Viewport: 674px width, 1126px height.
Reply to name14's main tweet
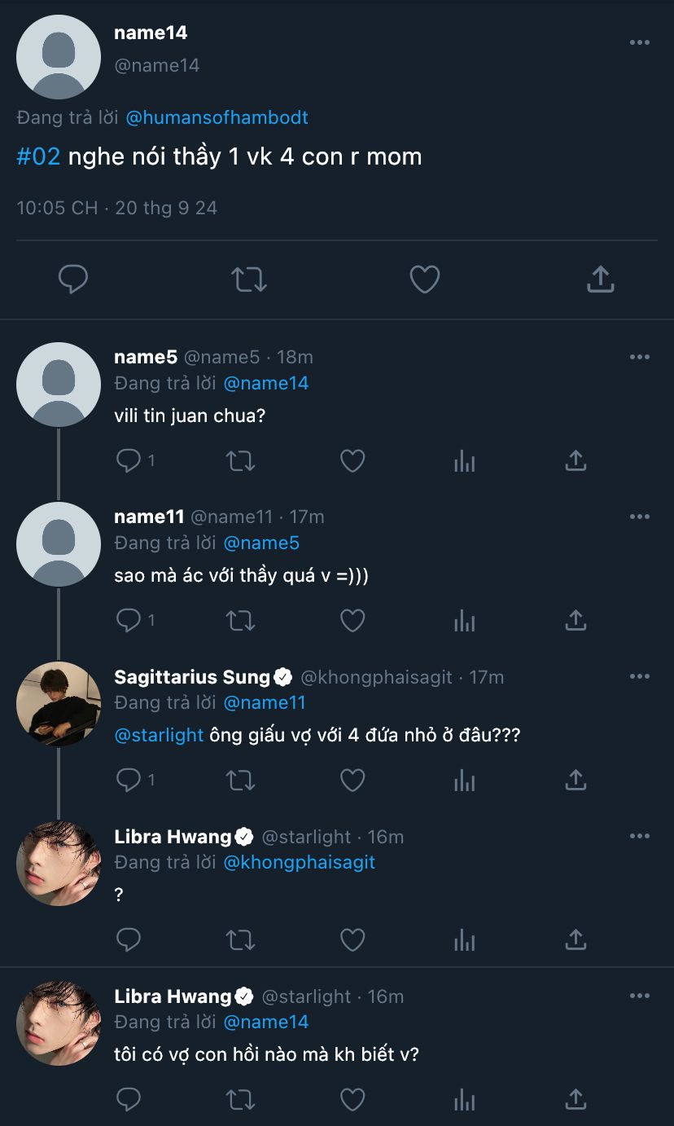tap(73, 279)
